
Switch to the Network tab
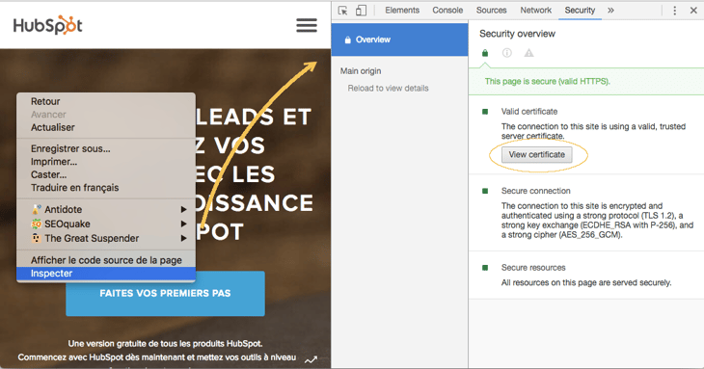pyautogui.click(x=535, y=11)
